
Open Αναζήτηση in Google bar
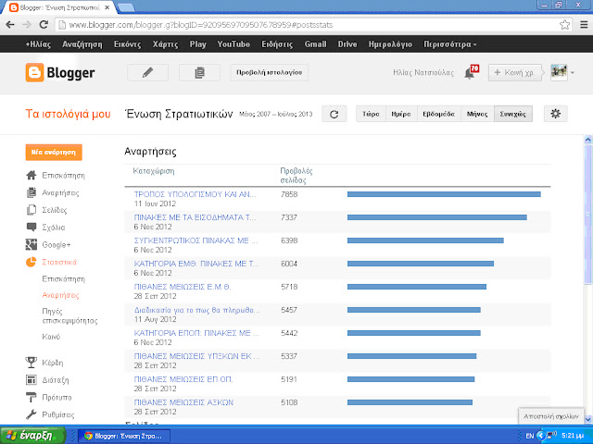click(x=82, y=44)
